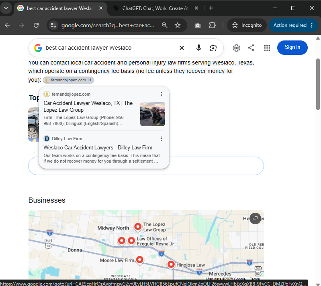Screen dimensions: 321x286
Task: Click the Google logo in search box
Action: click(x=38, y=48)
